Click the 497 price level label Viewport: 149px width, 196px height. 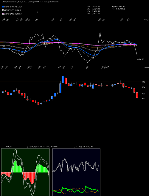click(143, 99)
